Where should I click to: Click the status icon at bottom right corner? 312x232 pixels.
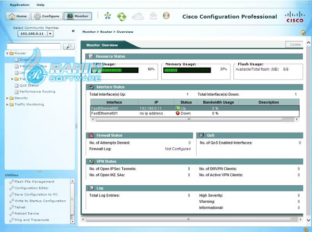click(x=306, y=229)
